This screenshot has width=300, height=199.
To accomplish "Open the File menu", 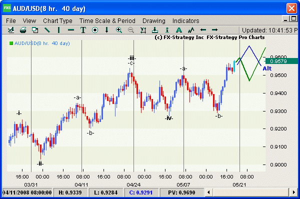I will pos(11,20).
